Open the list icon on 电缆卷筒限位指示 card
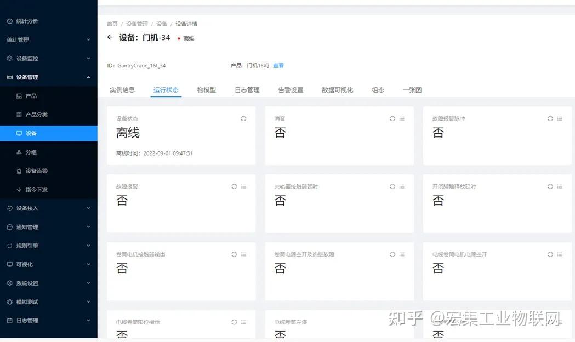 (x=243, y=322)
